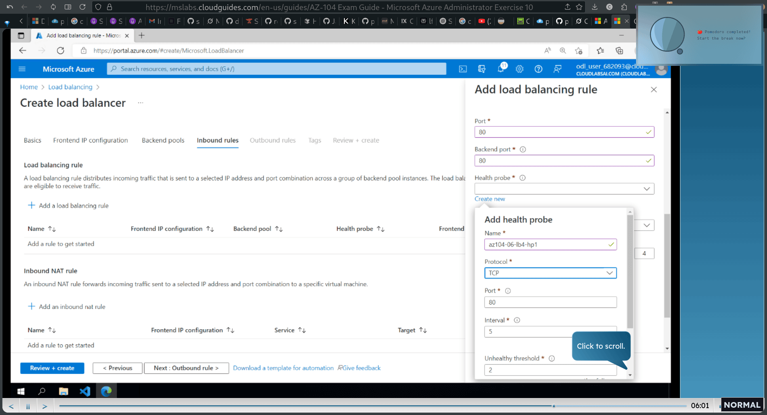The width and height of the screenshot is (767, 415).
Task: Click the Interval input field
Action: (x=550, y=332)
